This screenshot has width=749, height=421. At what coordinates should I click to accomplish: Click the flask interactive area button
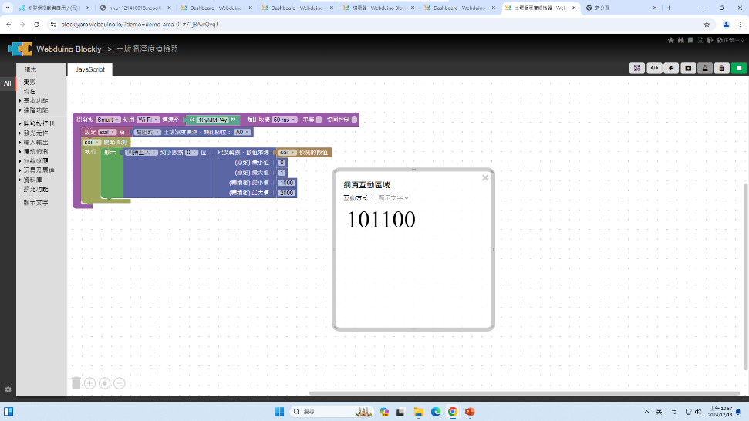click(x=705, y=68)
